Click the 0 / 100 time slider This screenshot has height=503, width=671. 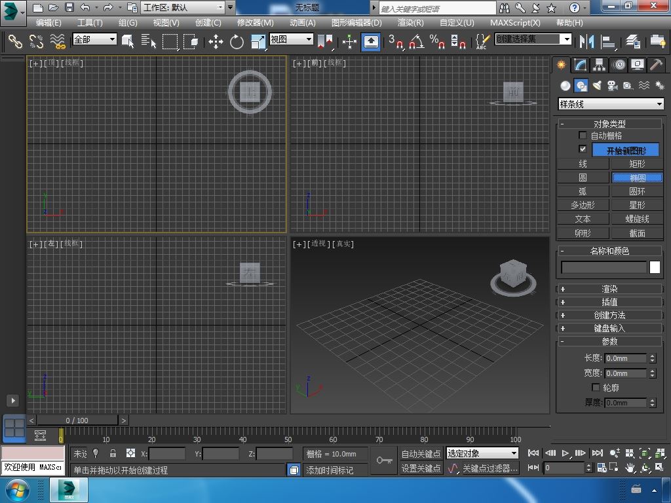77,420
